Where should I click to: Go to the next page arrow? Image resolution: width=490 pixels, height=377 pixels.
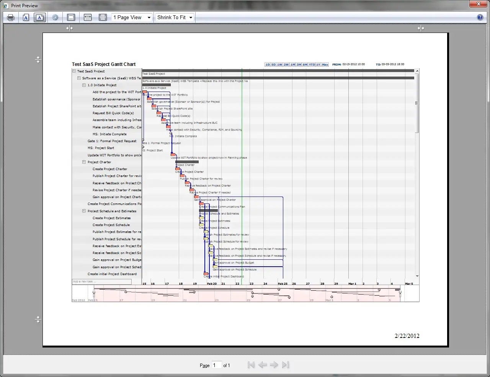click(274, 365)
